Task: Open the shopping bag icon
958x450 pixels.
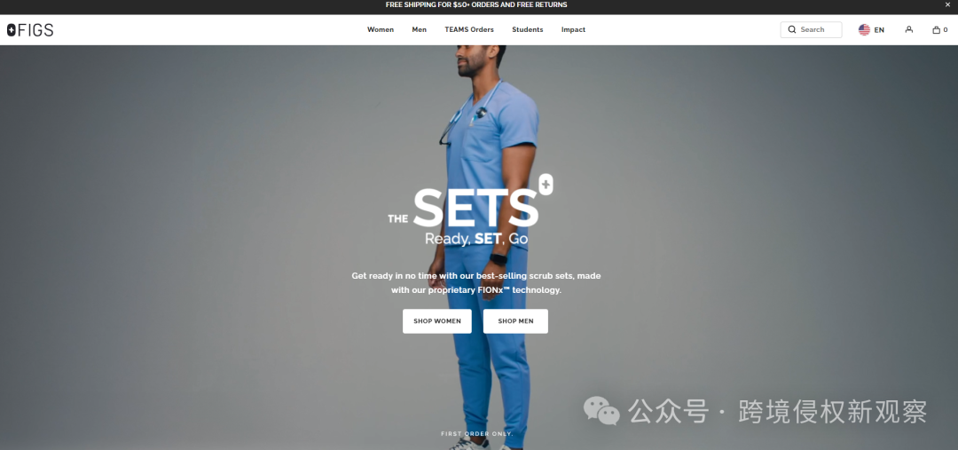Action: tap(936, 29)
